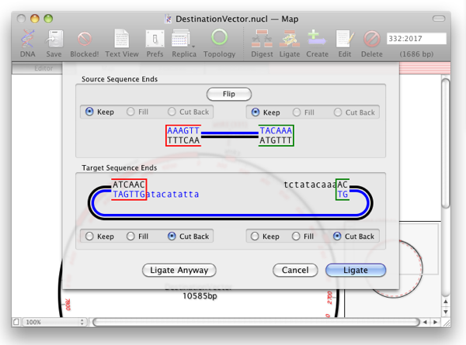
Task: Click the Blocked! toolbar icon
Action: coord(85,43)
